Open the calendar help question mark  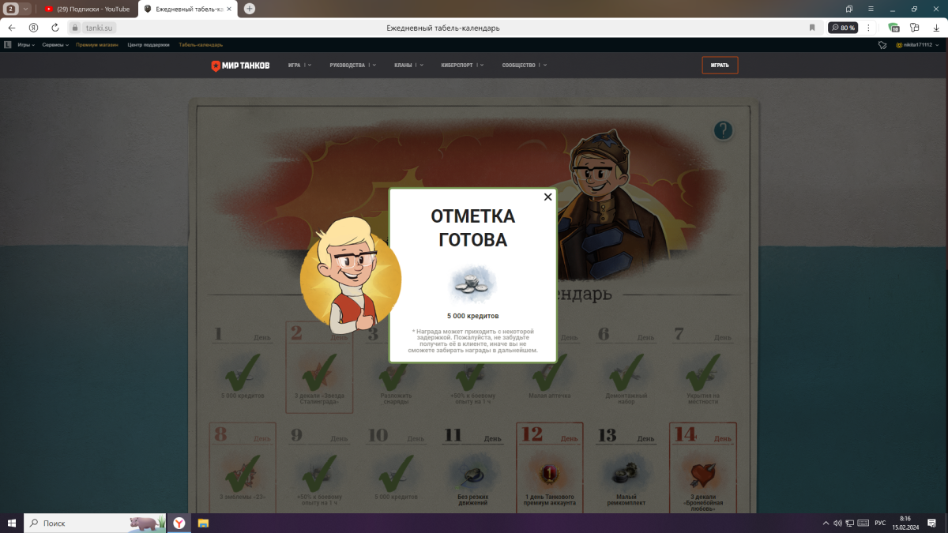point(723,130)
